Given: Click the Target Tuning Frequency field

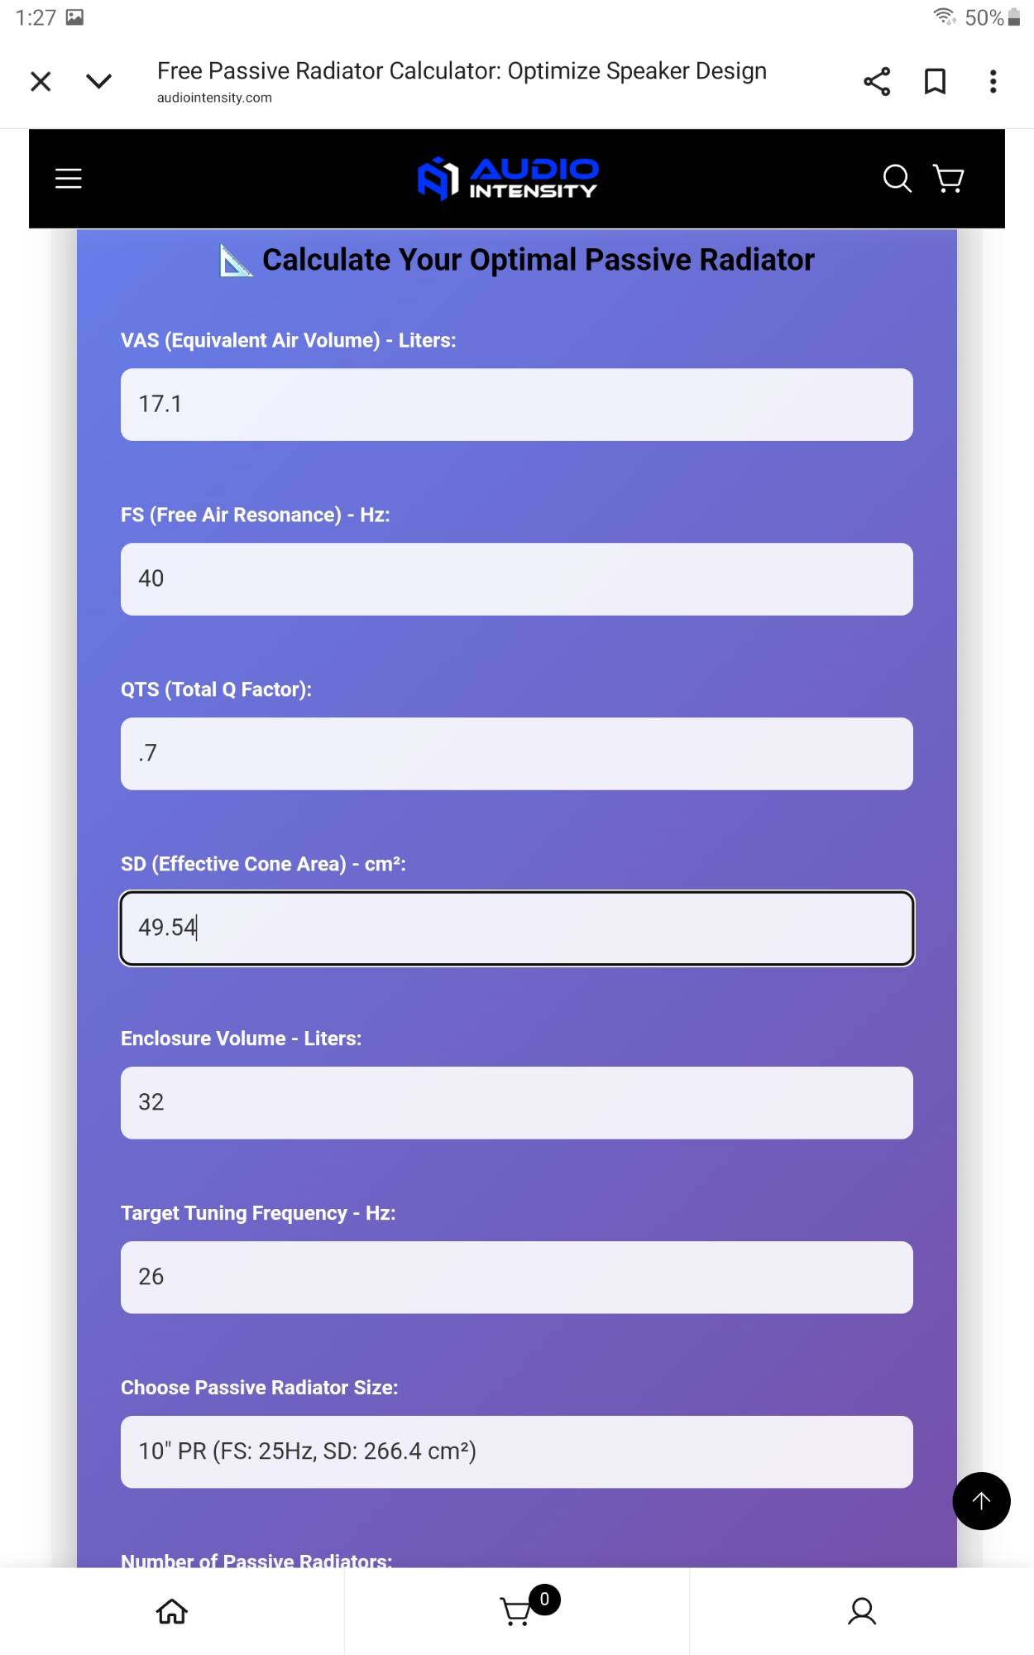Looking at the screenshot, I should click(x=516, y=1277).
